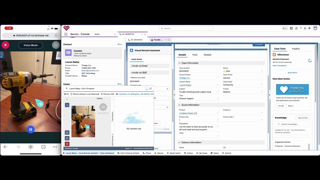Click the New Article button
The height and width of the screenshot is (180, 320).
click(x=303, y=118)
